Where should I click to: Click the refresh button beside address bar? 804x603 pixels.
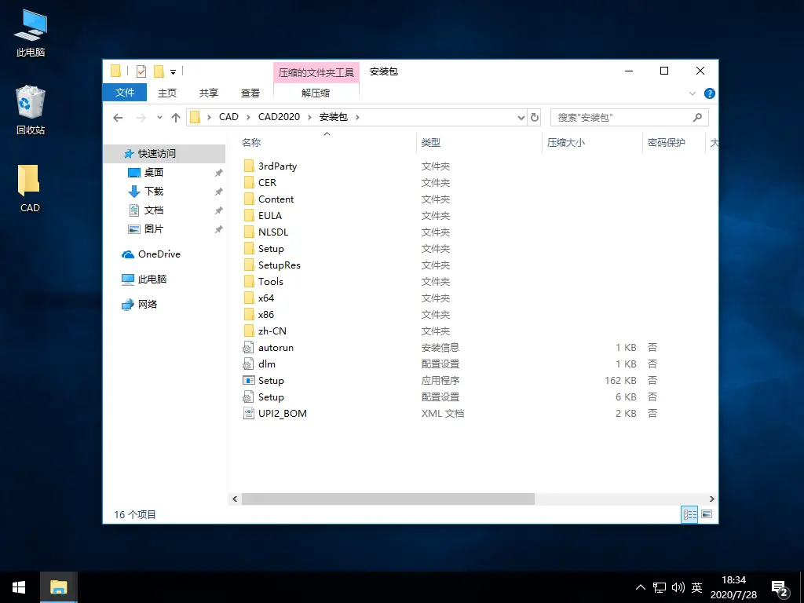coord(534,118)
